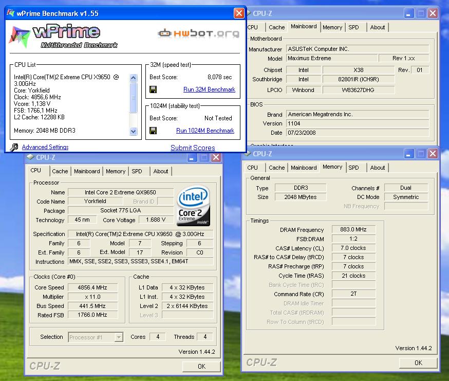Switch to CPU tab in Memory window
This screenshot has height=381, width=449.
click(x=252, y=168)
